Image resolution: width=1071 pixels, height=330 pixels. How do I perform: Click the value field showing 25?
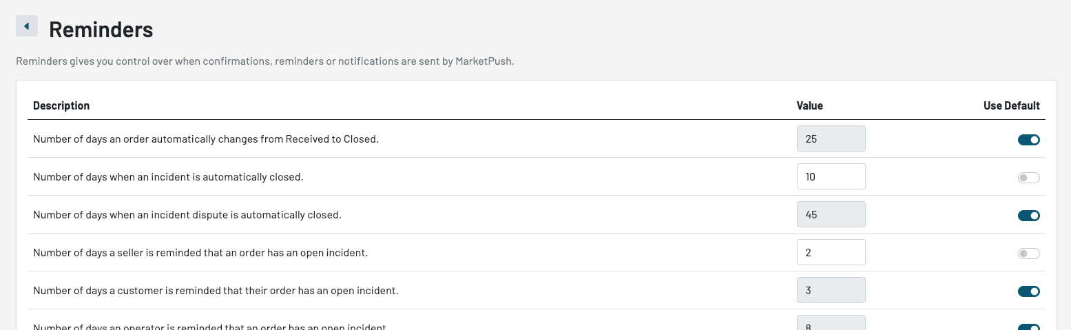click(x=831, y=138)
